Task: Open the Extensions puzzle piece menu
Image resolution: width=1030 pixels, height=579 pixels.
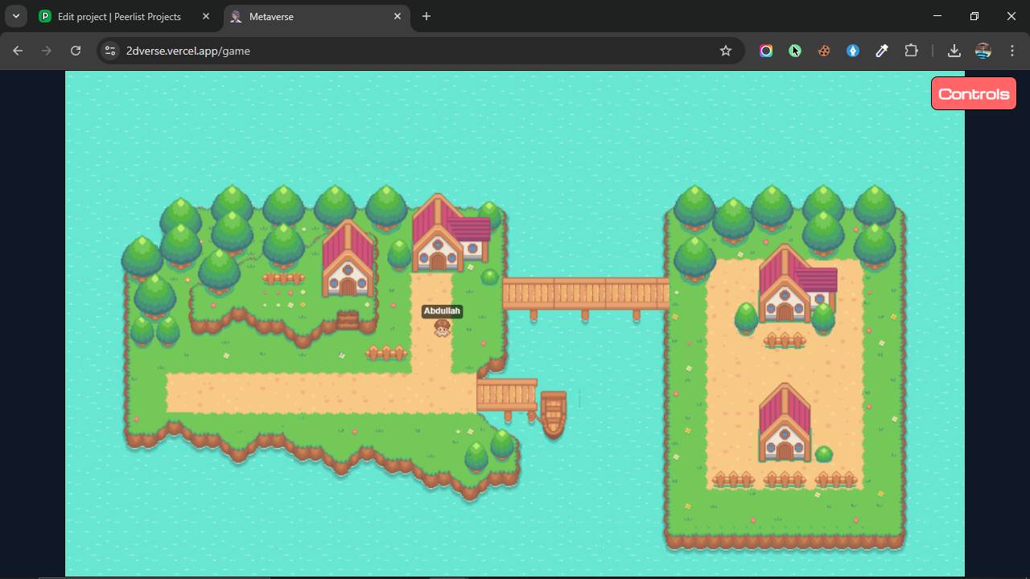Action: pyautogui.click(x=911, y=51)
